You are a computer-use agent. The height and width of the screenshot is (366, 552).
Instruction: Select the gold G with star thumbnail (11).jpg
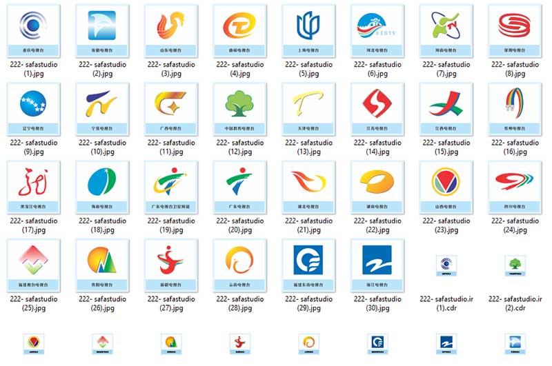pos(171,110)
